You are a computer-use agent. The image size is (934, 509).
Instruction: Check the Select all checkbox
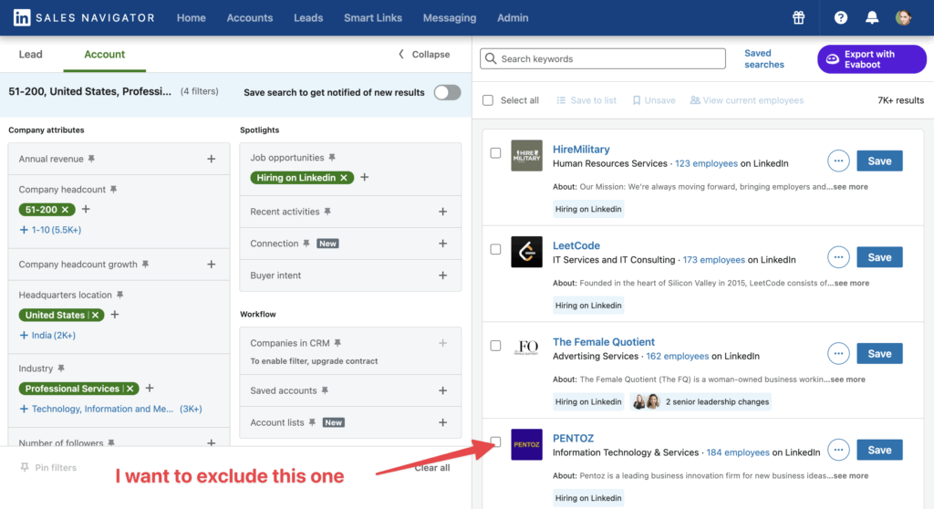pos(488,100)
